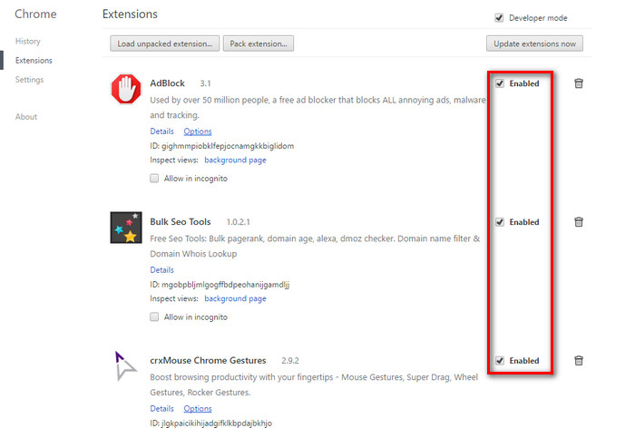This screenshot has width=635, height=428.
Task: Click the AdBlock ID gighmmpiobklfepjocnamgkkbiglidom
Action: [222, 146]
